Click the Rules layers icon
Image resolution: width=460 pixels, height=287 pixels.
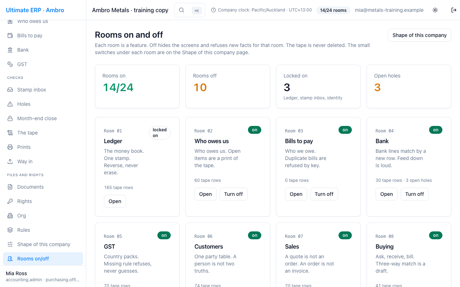click(x=10, y=230)
